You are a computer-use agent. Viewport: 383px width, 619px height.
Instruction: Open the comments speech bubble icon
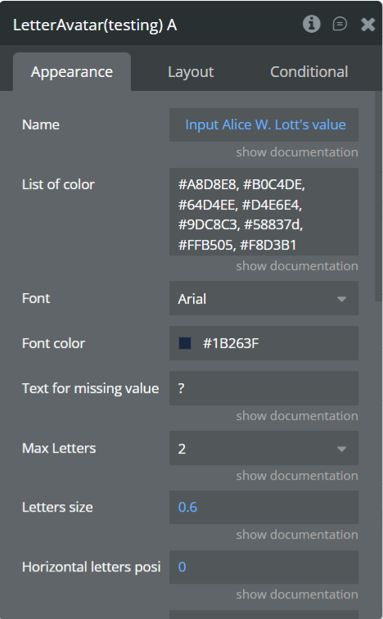click(x=340, y=24)
